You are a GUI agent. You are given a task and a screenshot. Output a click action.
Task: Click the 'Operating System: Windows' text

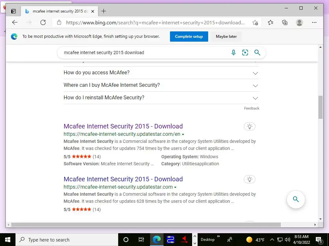190,157
